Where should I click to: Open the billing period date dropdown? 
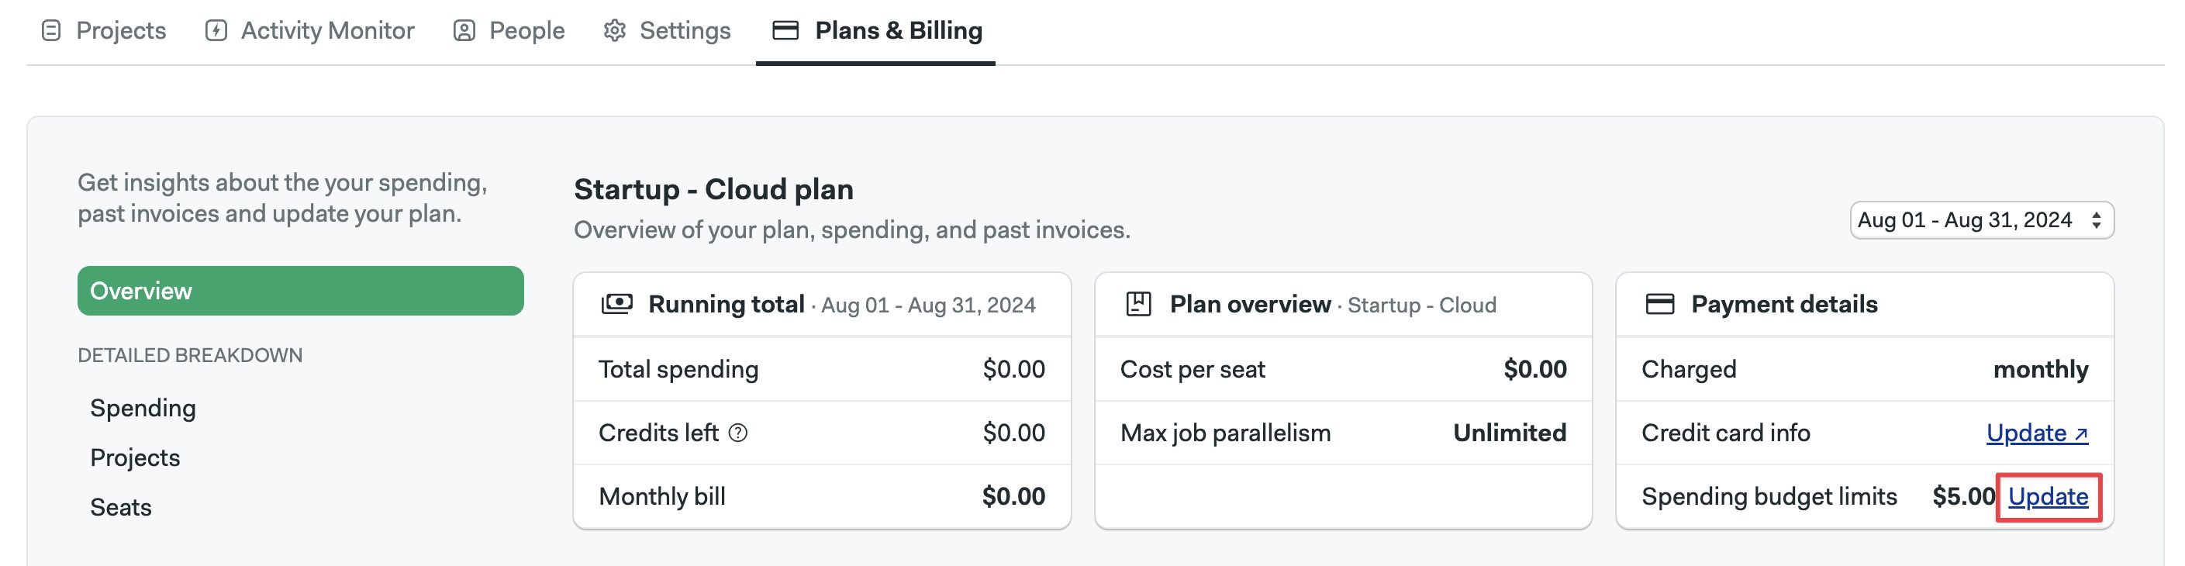coord(1981,221)
